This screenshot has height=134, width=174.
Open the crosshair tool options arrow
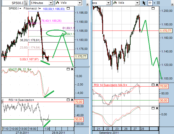(x=154, y=3)
